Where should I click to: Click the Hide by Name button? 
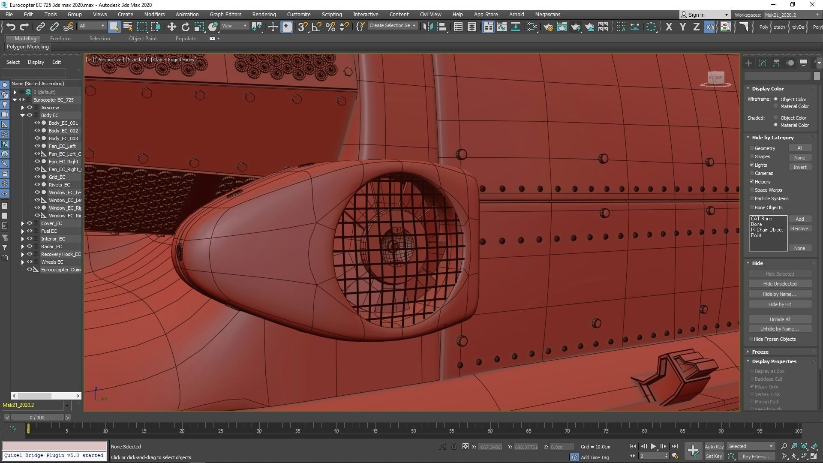point(779,294)
